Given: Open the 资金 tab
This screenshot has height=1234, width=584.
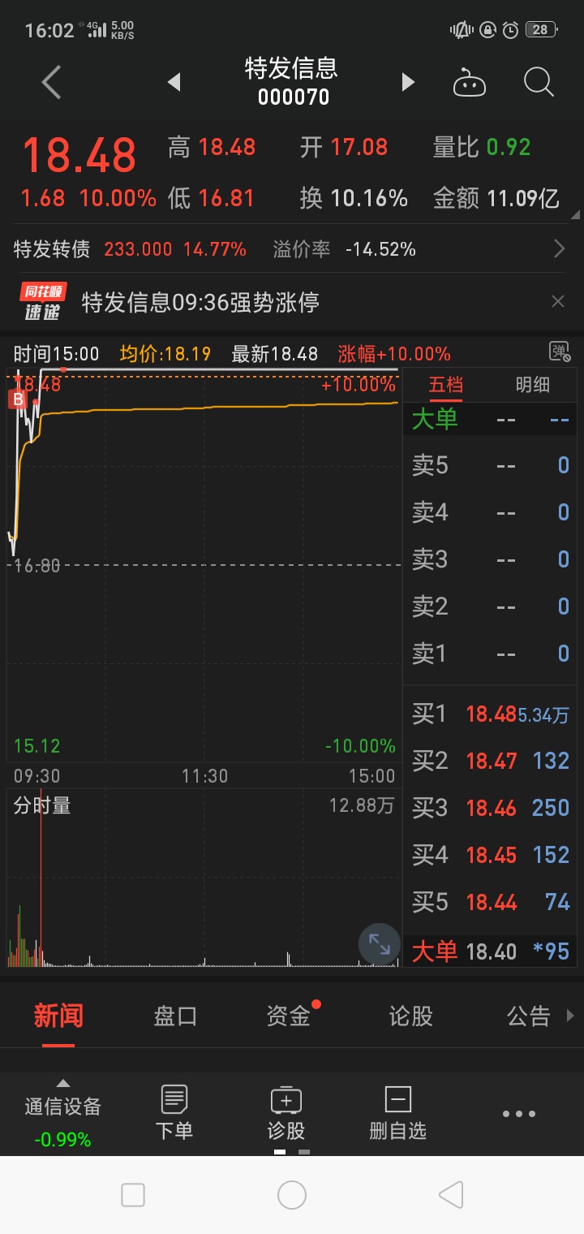Looking at the screenshot, I should (289, 1016).
